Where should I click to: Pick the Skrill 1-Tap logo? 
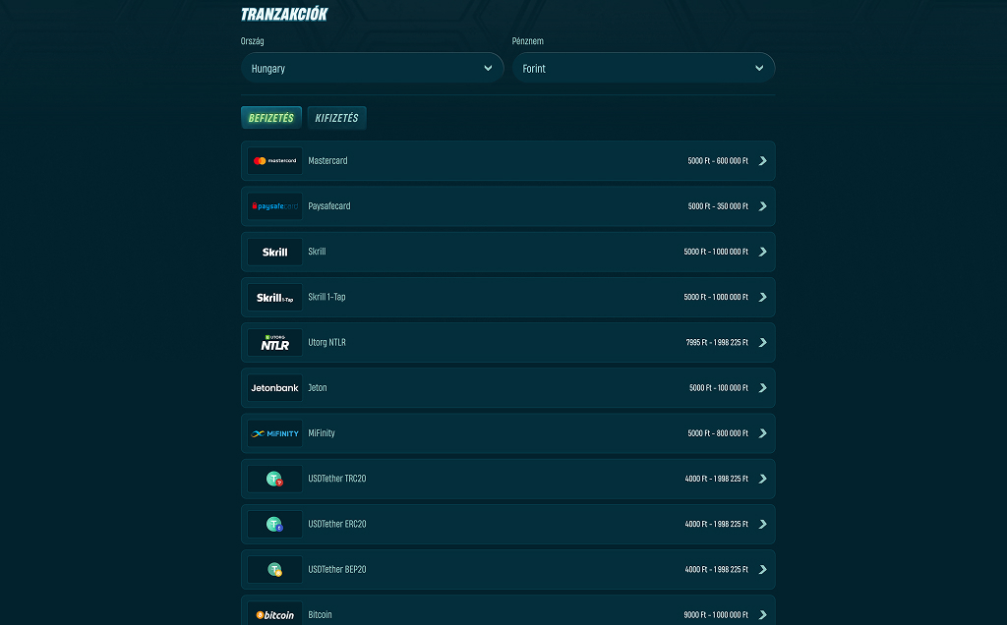(x=275, y=298)
